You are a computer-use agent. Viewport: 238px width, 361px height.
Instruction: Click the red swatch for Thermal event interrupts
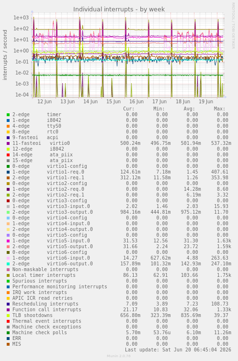tap(8, 321)
